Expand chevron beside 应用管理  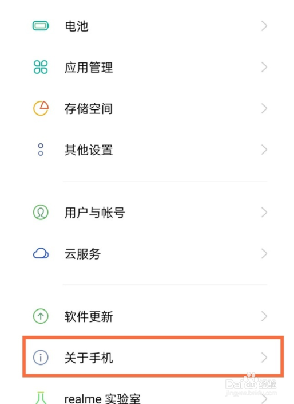264,67
